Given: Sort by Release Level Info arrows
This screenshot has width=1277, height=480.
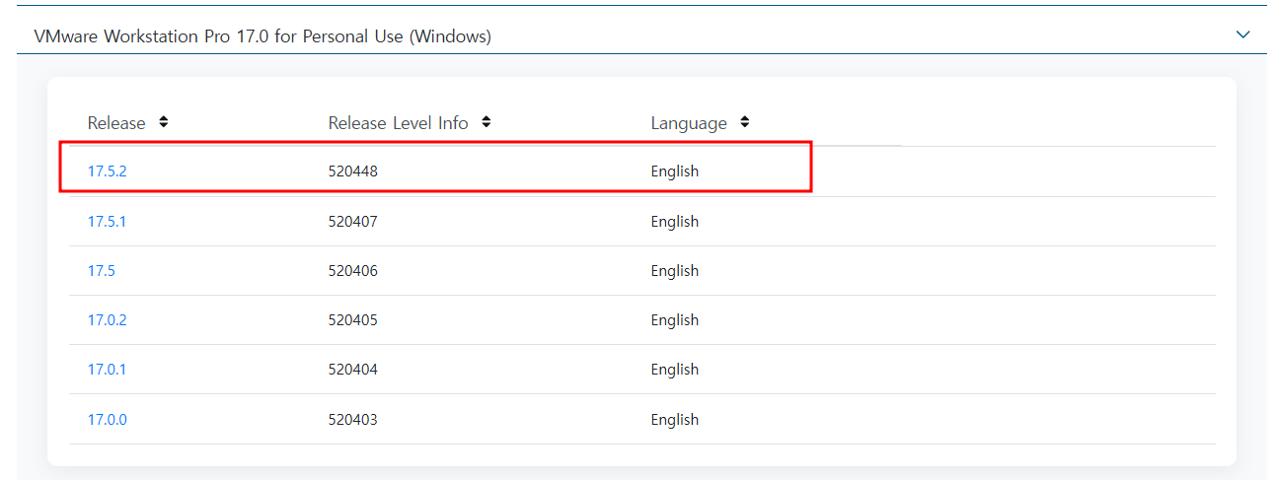Looking at the screenshot, I should pyautogui.click(x=487, y=122).
